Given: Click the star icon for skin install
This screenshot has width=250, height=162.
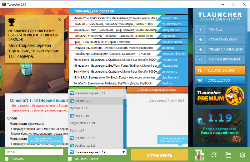Looking at the screenshot, I should [200, 40].
